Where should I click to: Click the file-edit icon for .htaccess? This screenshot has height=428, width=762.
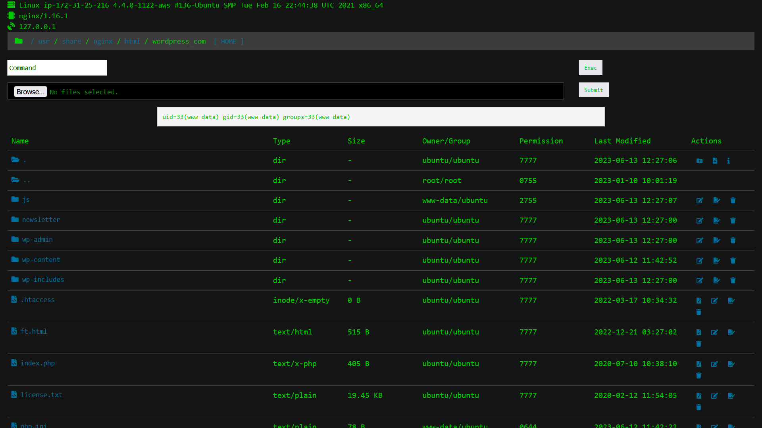click(x=698, y=301)
